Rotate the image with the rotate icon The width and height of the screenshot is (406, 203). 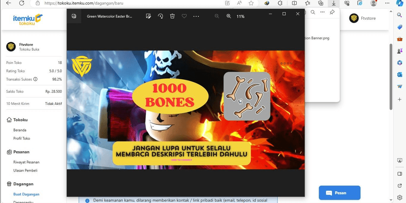(x=160, y=16)
